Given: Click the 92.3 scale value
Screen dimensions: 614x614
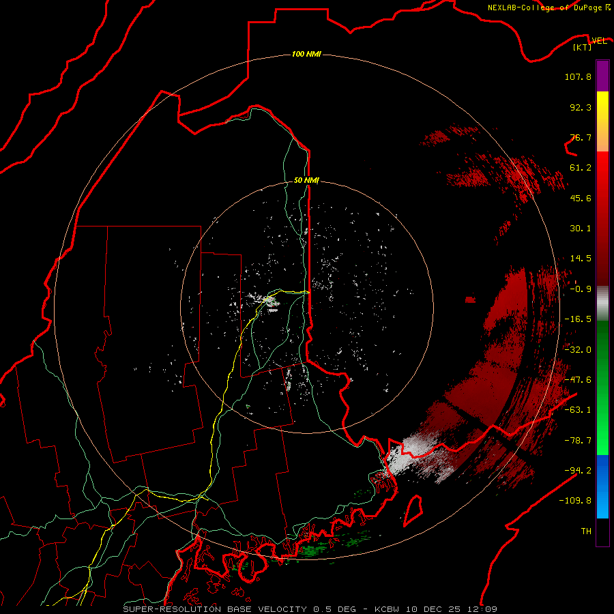Looking at the screenshot, I should [581, 107].
